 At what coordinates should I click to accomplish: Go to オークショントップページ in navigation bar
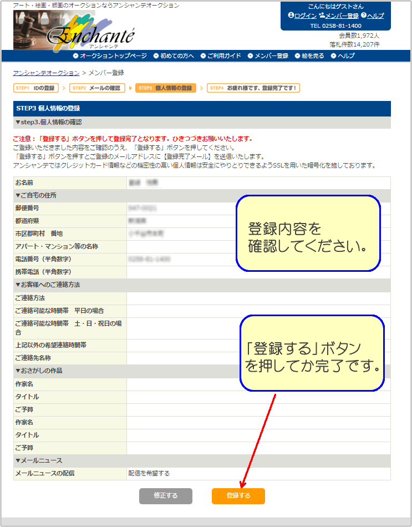(113, 56)
